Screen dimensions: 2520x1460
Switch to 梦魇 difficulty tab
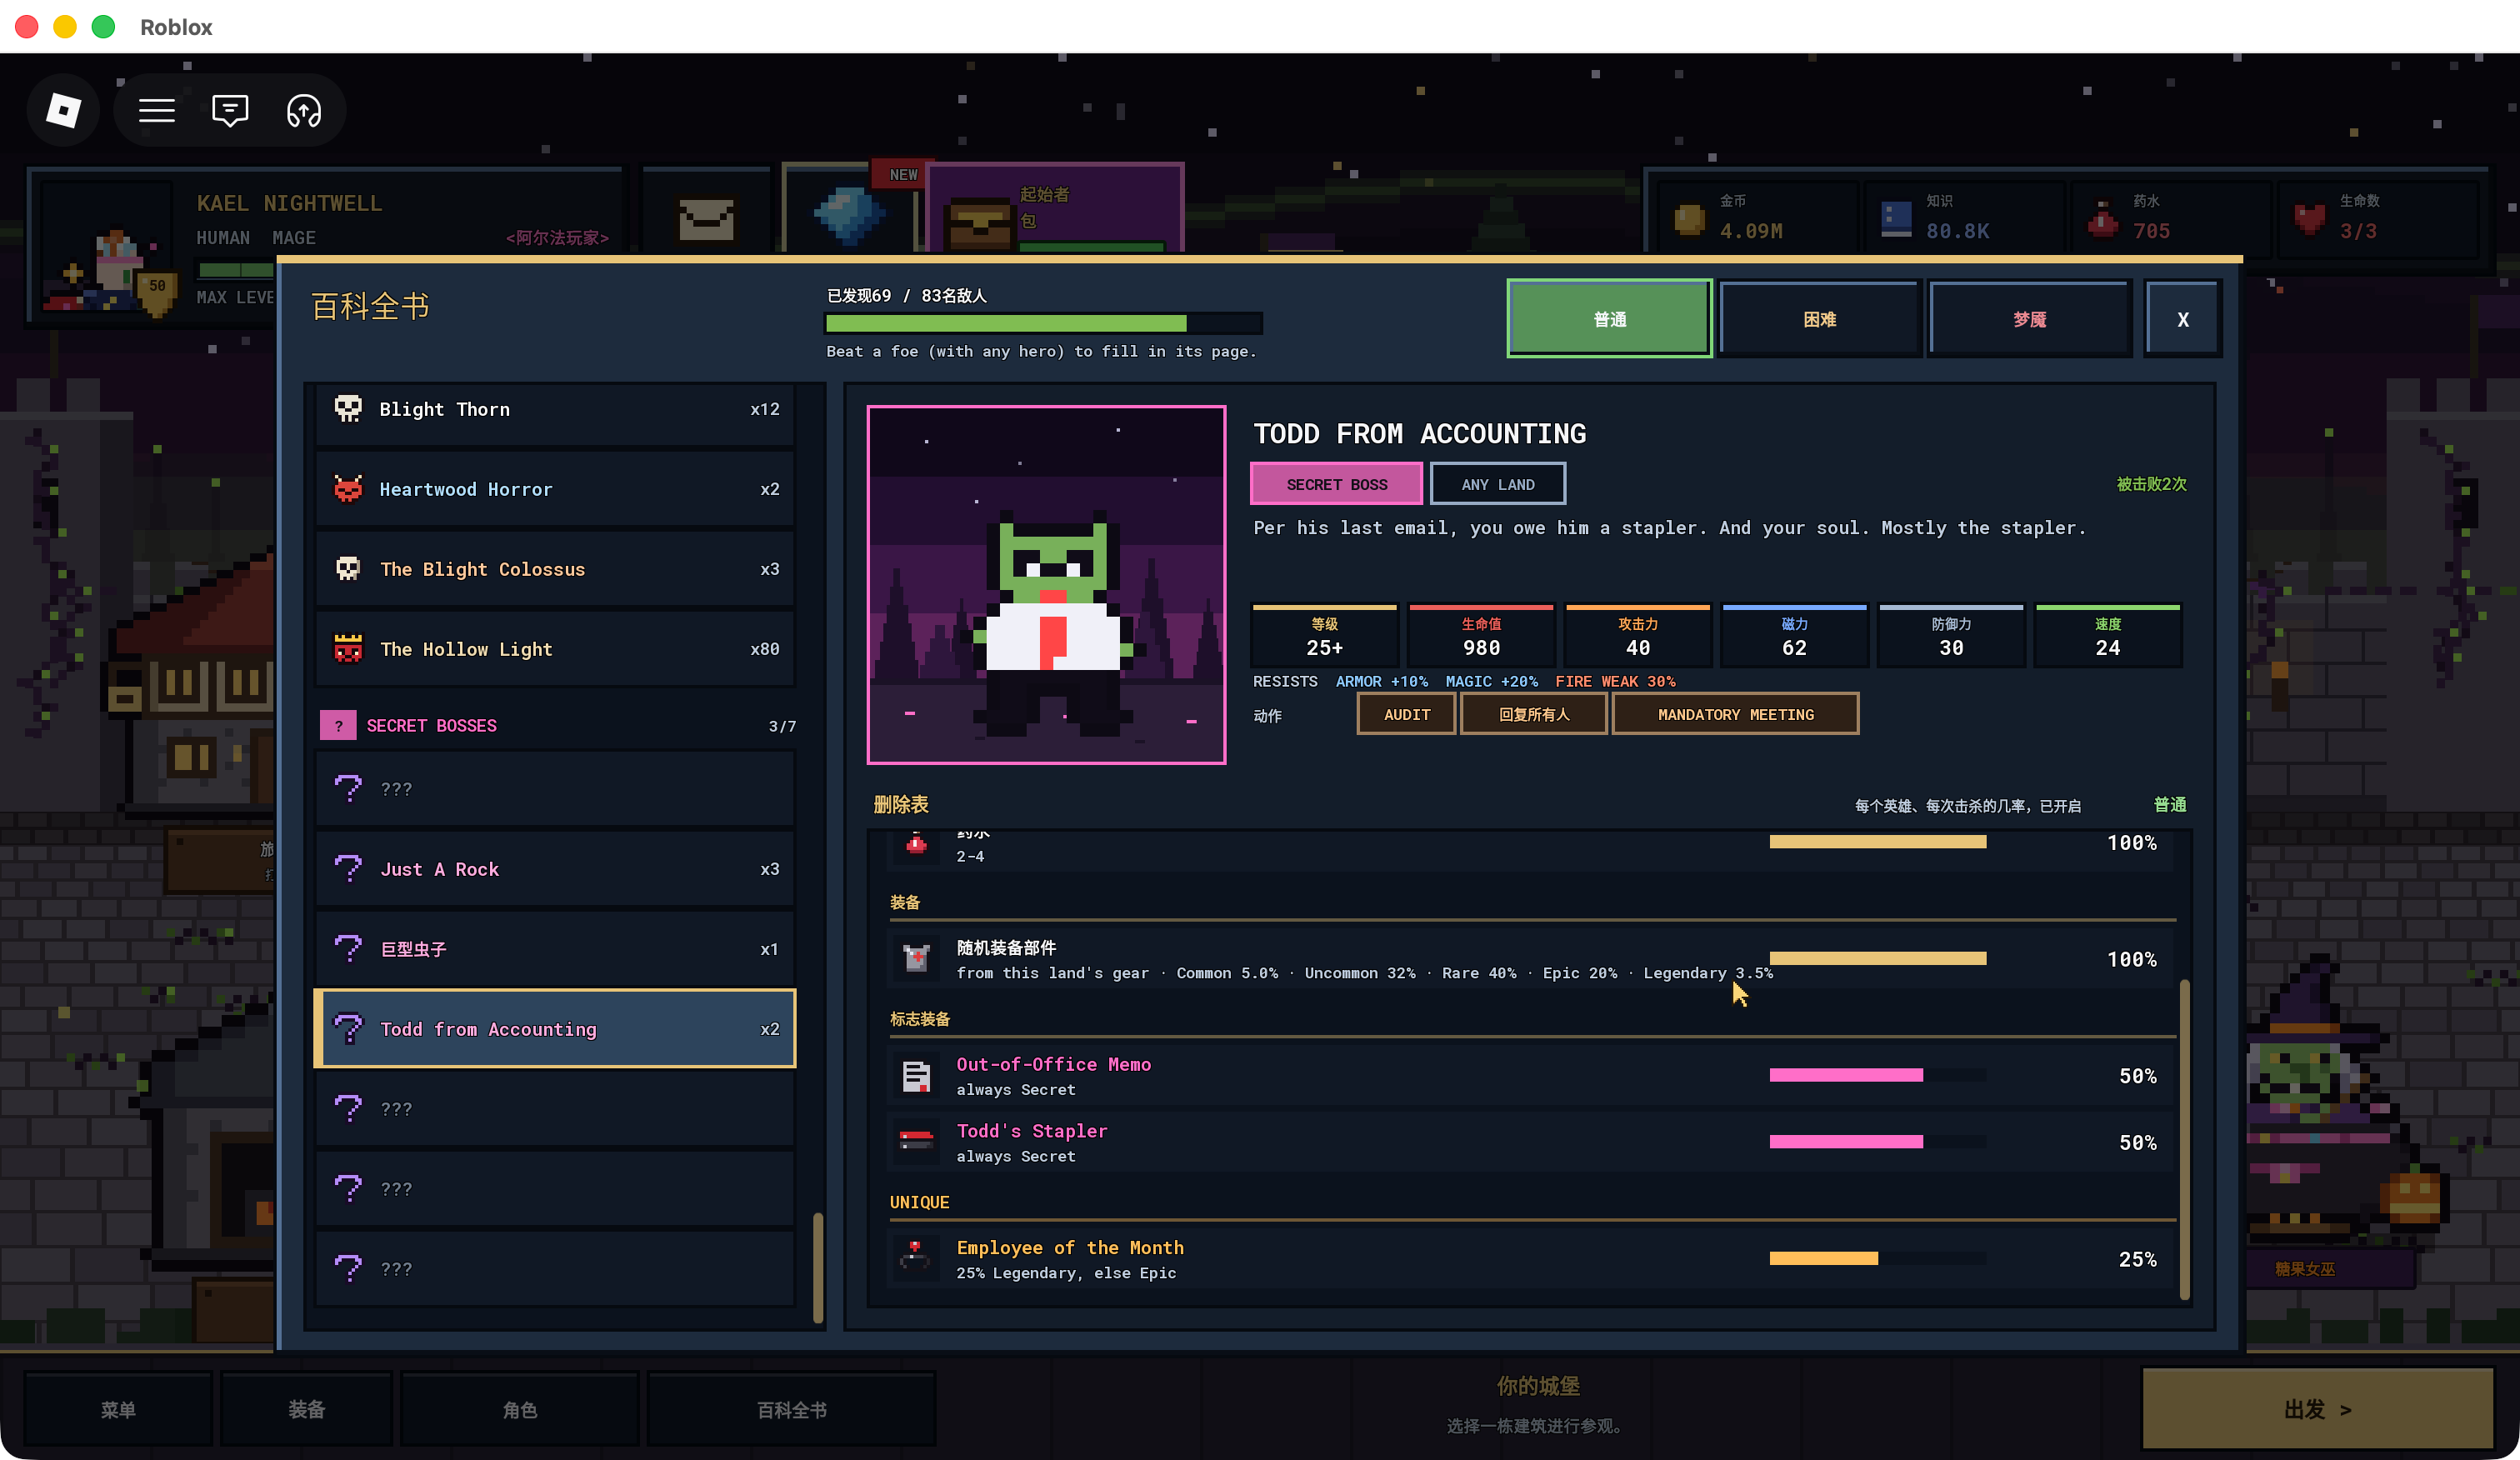pos(2029,319)
